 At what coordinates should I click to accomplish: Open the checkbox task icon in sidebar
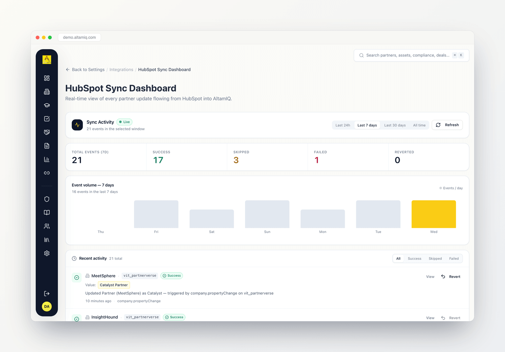(47, 119)
